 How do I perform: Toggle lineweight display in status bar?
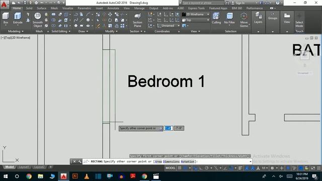click(240, 168)
